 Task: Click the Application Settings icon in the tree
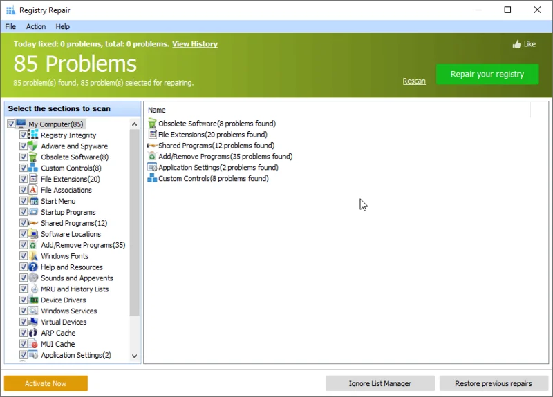33,355
